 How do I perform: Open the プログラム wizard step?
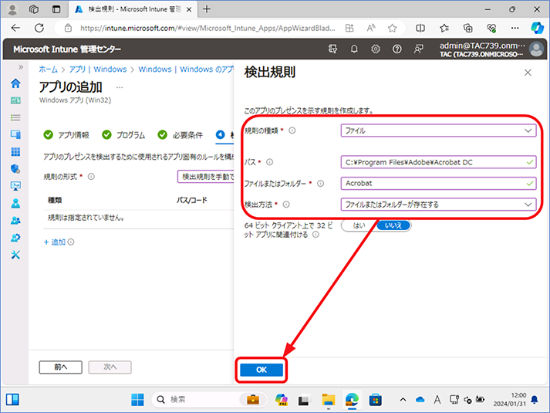[x=123, y=135]
